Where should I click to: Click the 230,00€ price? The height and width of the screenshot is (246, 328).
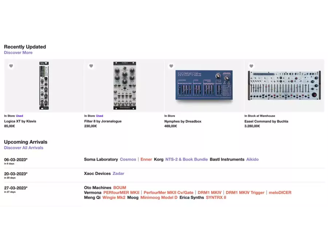click(x=91, y=126)
